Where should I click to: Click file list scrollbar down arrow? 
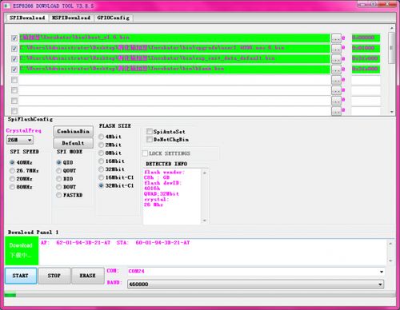click(391, 112)
